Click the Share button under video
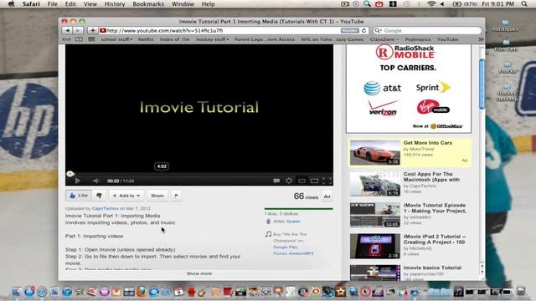The width and height of the screenshot is (536, 301). point(157,196)
